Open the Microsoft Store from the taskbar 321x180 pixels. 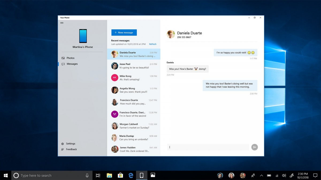(120, 175)
